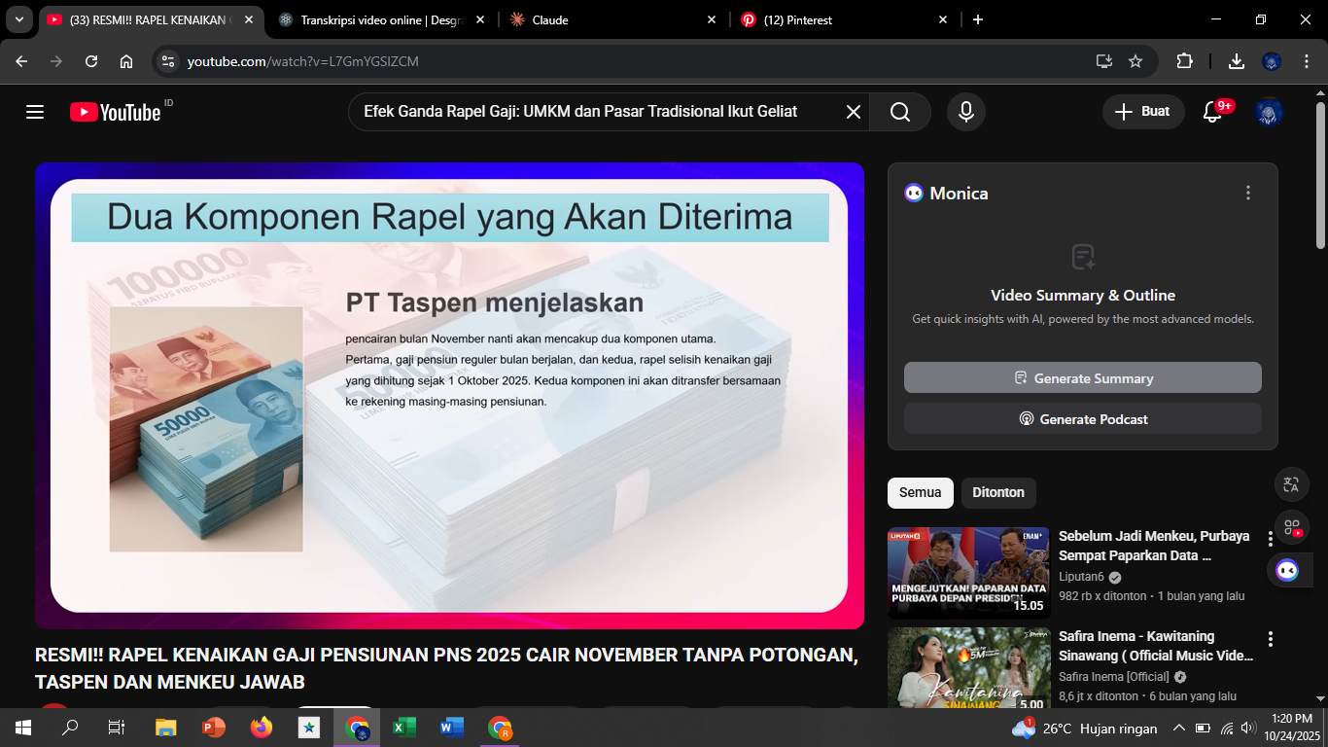Click title 'Safira Inema - Kawitaning Sinawang'
This screenshot has width=1328, height=747.
(x=1156, y=646)
